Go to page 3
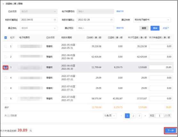 (139, 116)
